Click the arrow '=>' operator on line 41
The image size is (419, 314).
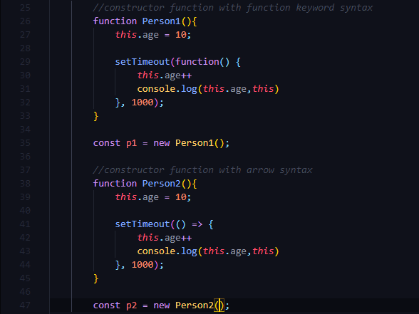click(x=197, y=224)
